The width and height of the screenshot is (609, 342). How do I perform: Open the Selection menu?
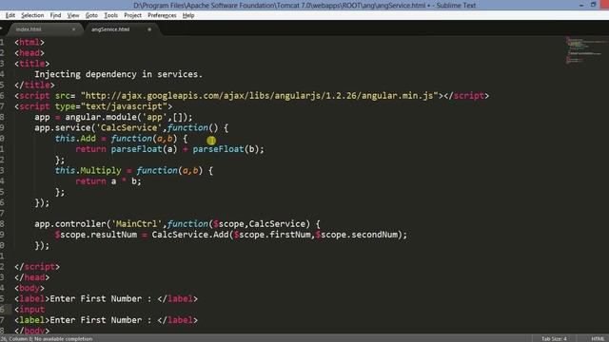tap(32, 15)
